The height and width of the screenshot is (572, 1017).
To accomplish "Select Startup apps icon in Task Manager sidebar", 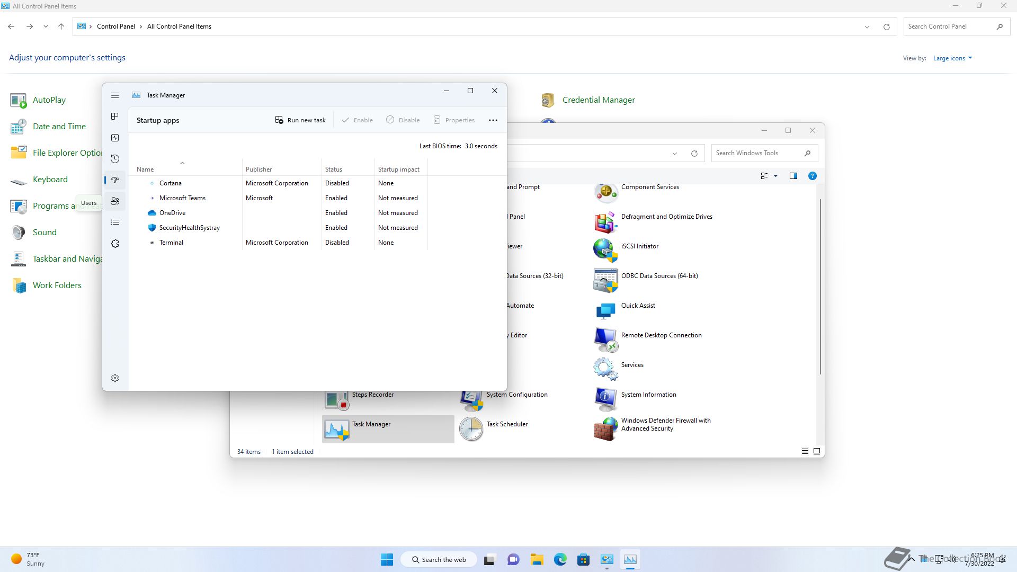I will click(115, 180).
